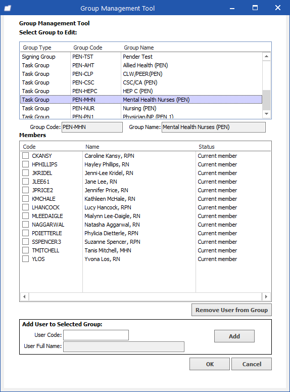Sort groups by Group Name column header
The width and height of the screenshot is (290, 392).
pos(139,48)
